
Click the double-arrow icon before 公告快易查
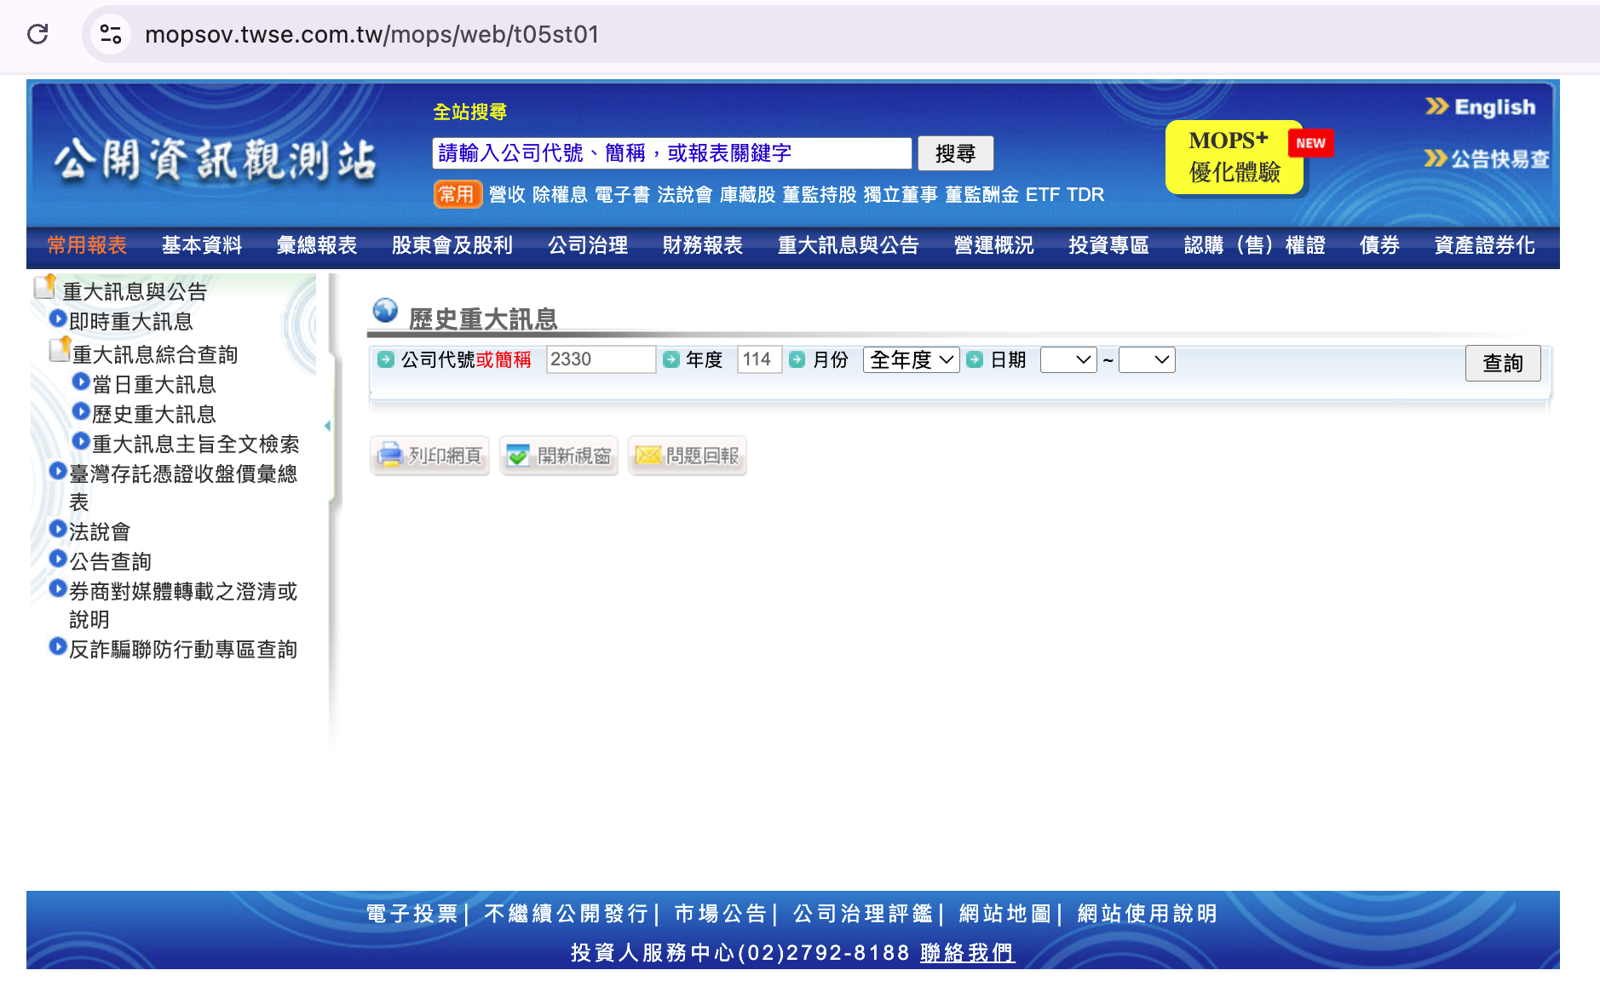point(1436,158)
